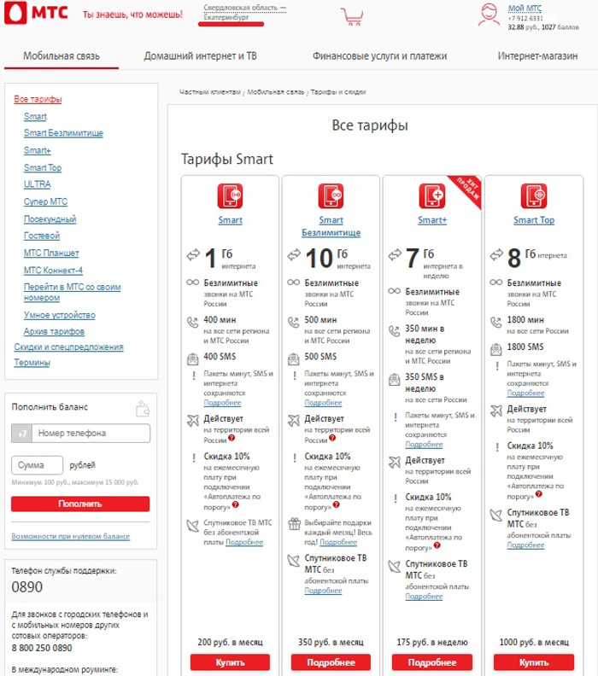Click the Smart tariff red icon
Image resolution: width=598 pixels, height=676 pixels.
[230, 196]
